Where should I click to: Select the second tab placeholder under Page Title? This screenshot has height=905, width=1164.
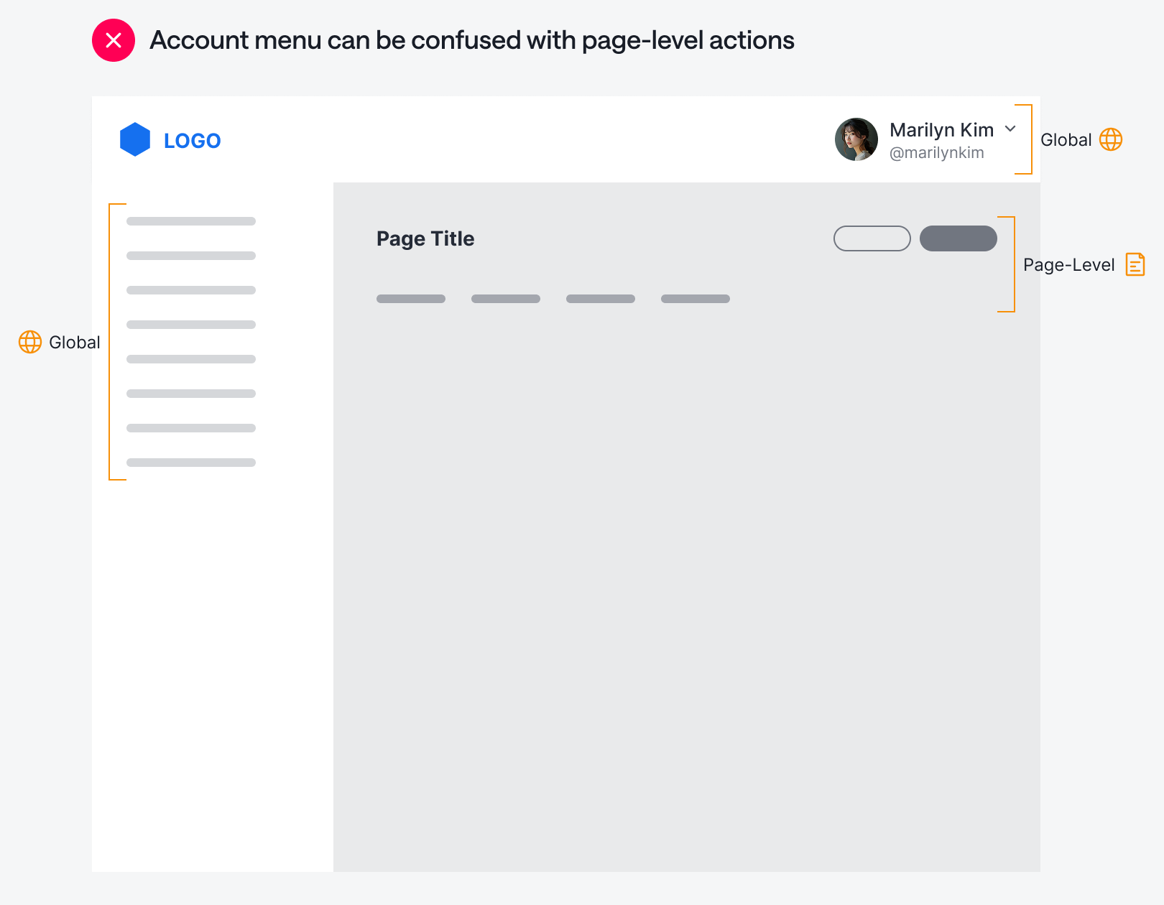click(x=506, y=299)
